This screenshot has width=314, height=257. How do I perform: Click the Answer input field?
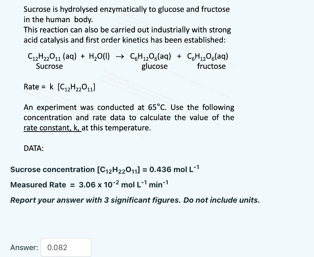(66, 247)
